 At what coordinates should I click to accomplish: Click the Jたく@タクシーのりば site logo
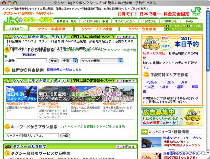point(28,20)
